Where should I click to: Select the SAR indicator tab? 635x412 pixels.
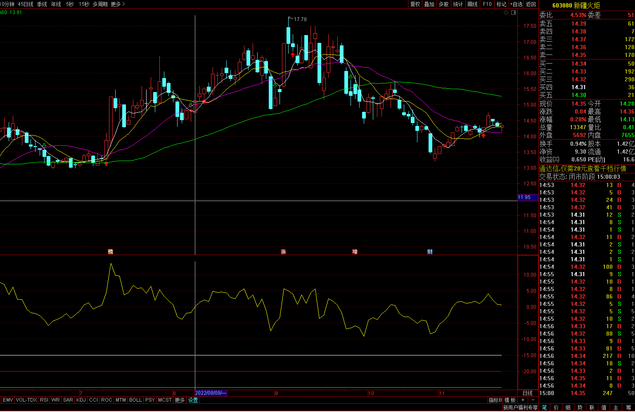point(68,400)
